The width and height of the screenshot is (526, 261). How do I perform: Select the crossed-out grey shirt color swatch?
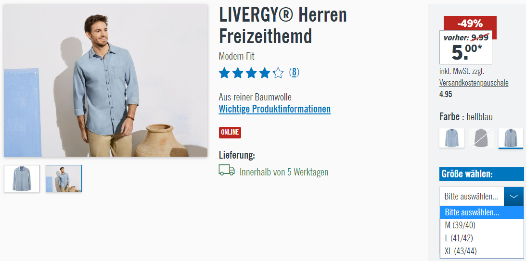click(x=481, y=137)
